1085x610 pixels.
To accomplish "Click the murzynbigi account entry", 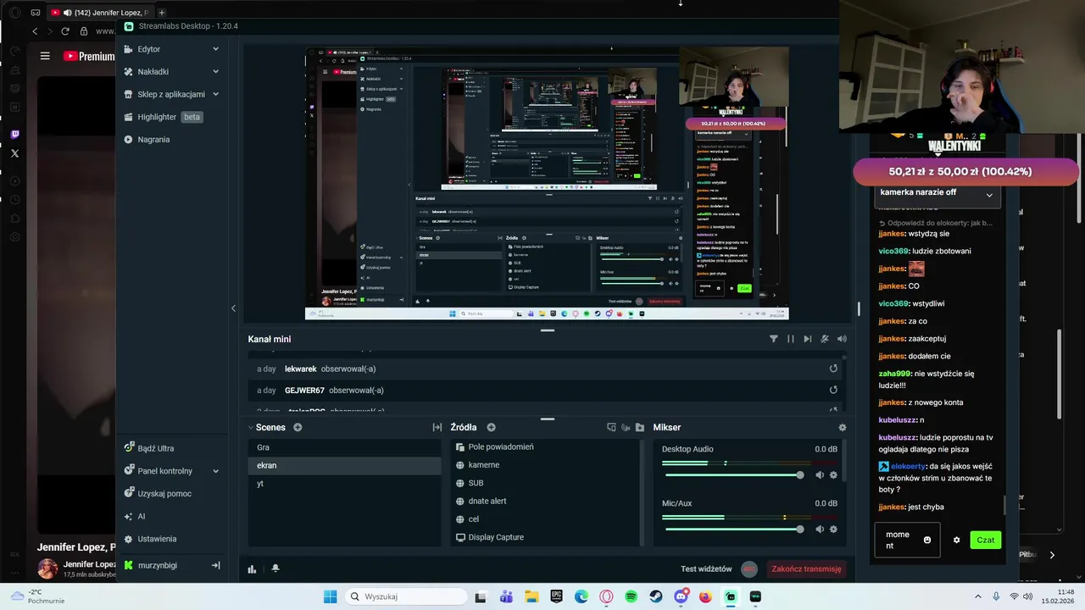I will (x=157, y=565).
